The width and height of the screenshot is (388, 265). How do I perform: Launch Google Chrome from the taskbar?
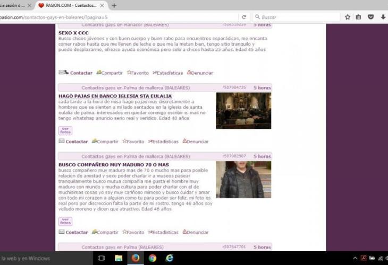[x=153, y=258]
